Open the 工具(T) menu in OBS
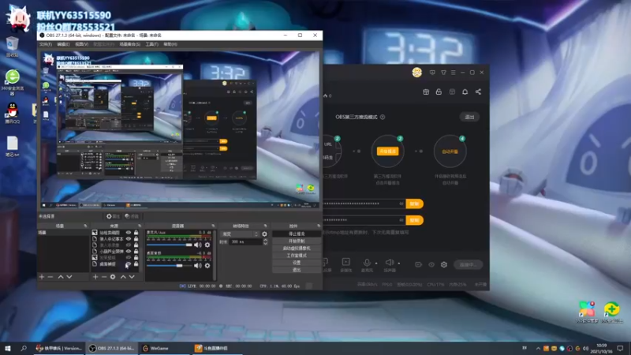 (151, 44)
